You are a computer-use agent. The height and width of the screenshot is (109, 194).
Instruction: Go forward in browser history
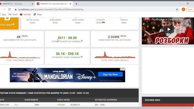tap(4, 9)
